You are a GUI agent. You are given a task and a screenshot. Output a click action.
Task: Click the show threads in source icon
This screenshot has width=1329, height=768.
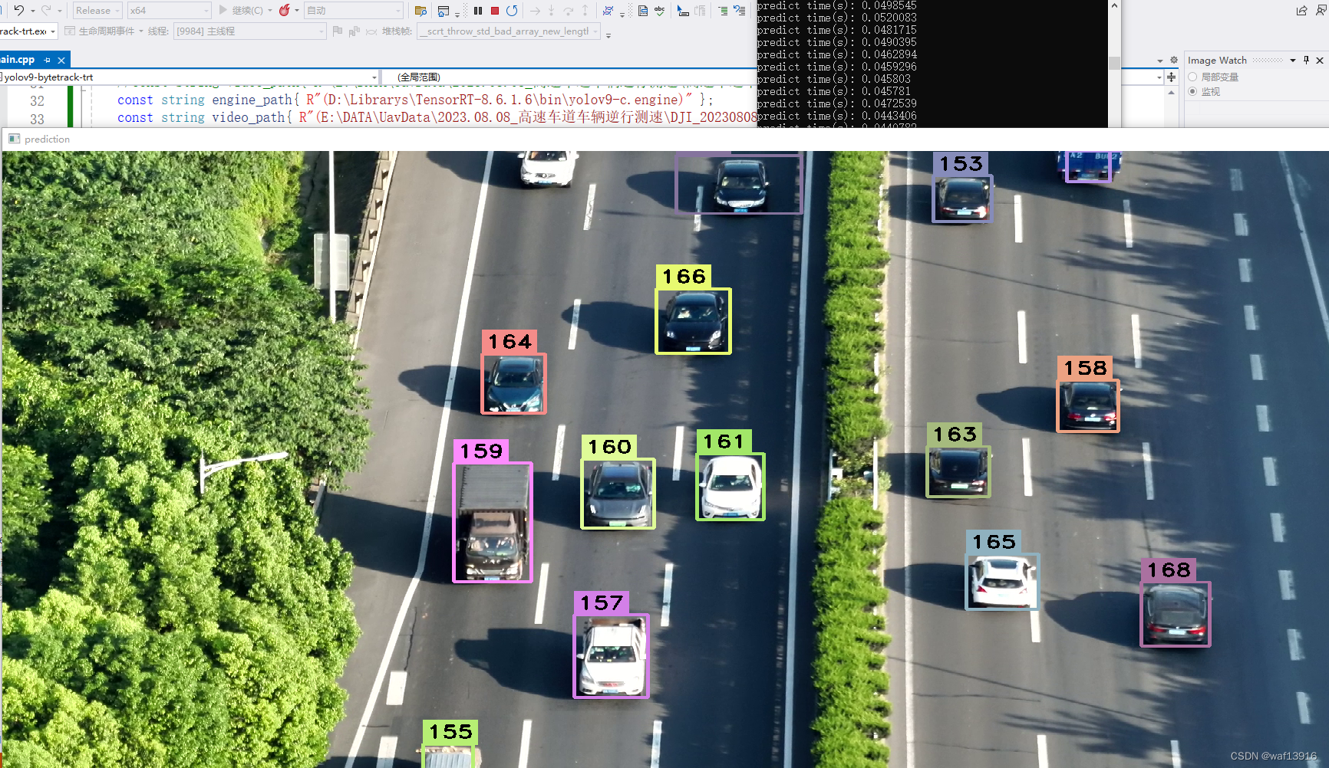pos(355,31)
